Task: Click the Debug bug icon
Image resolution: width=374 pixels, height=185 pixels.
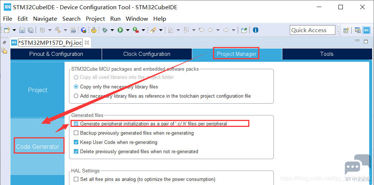Action: pyautogui.click(x=105, y=30)
